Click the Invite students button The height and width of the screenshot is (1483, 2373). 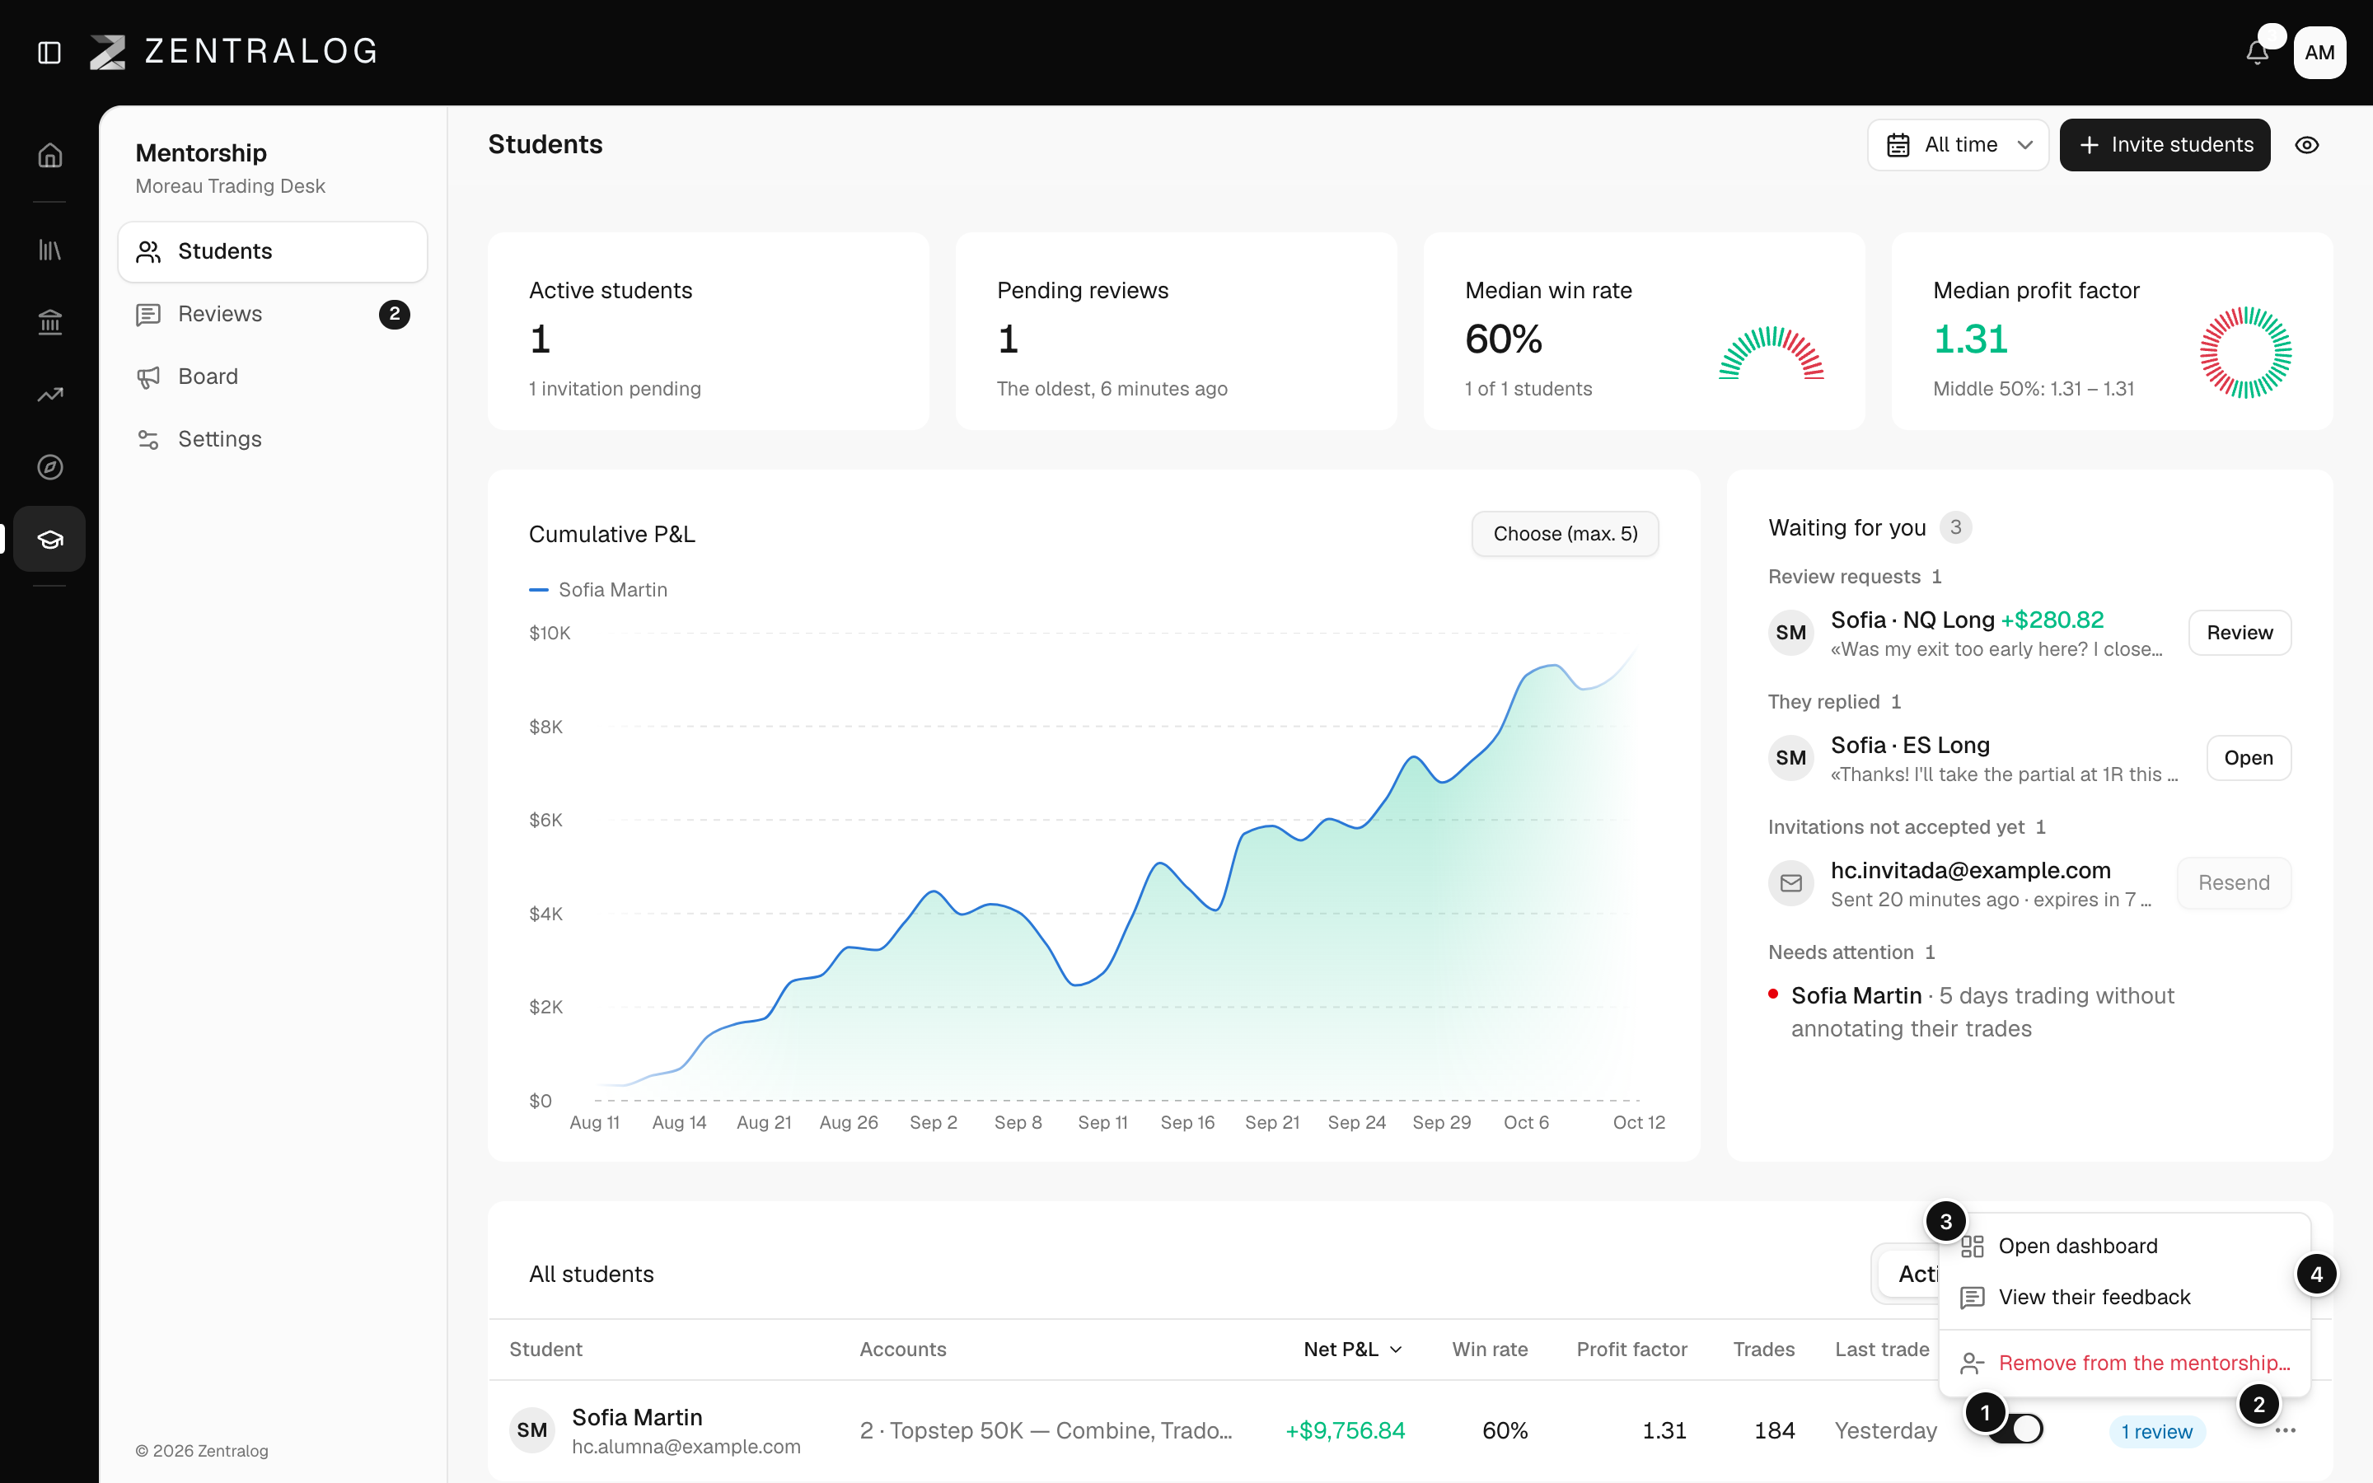[2165, 145]
